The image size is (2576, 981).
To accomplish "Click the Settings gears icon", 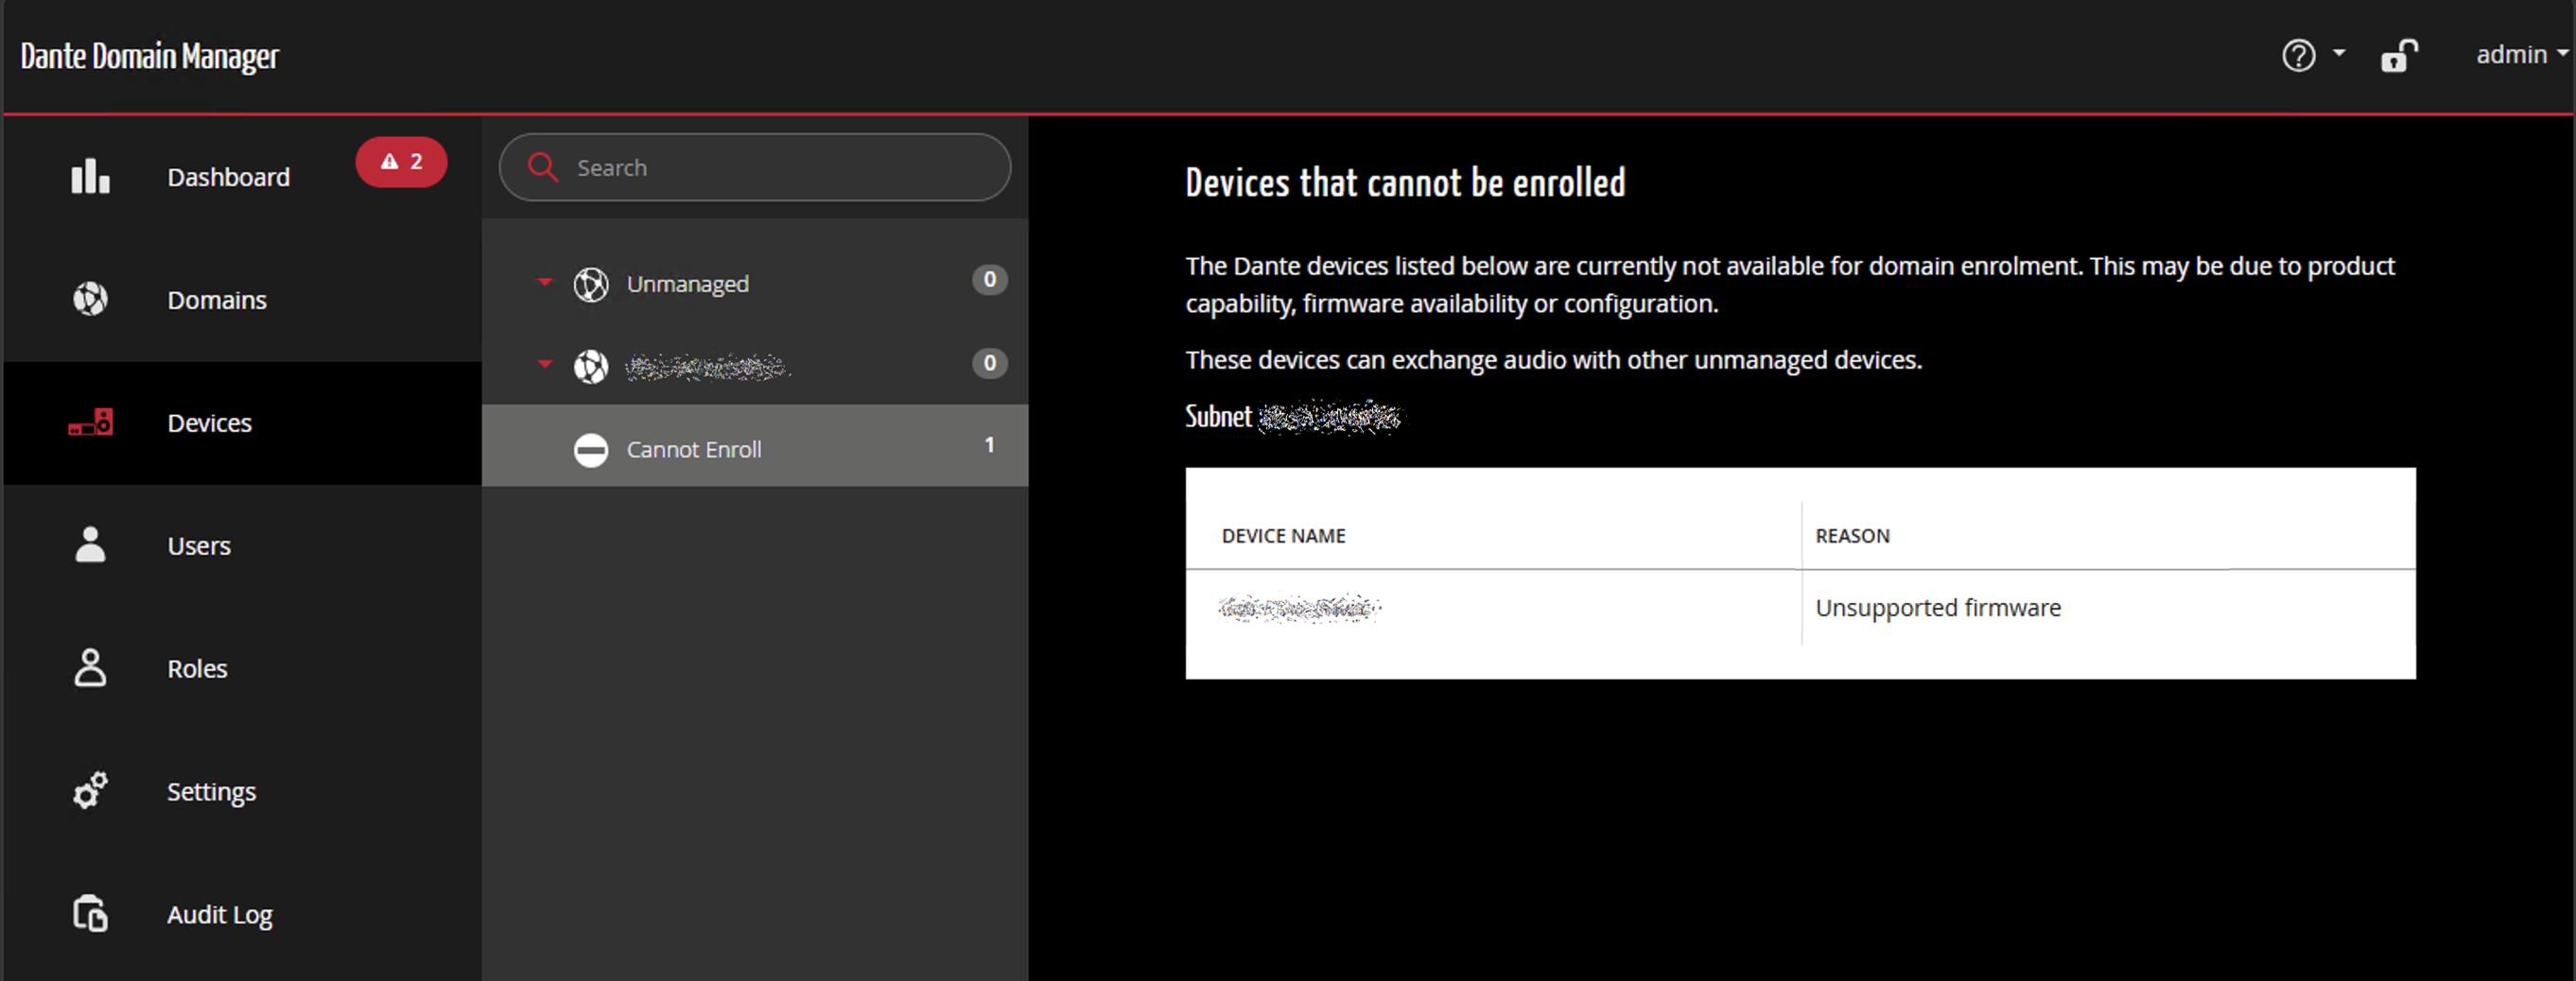I will (90, 790).
